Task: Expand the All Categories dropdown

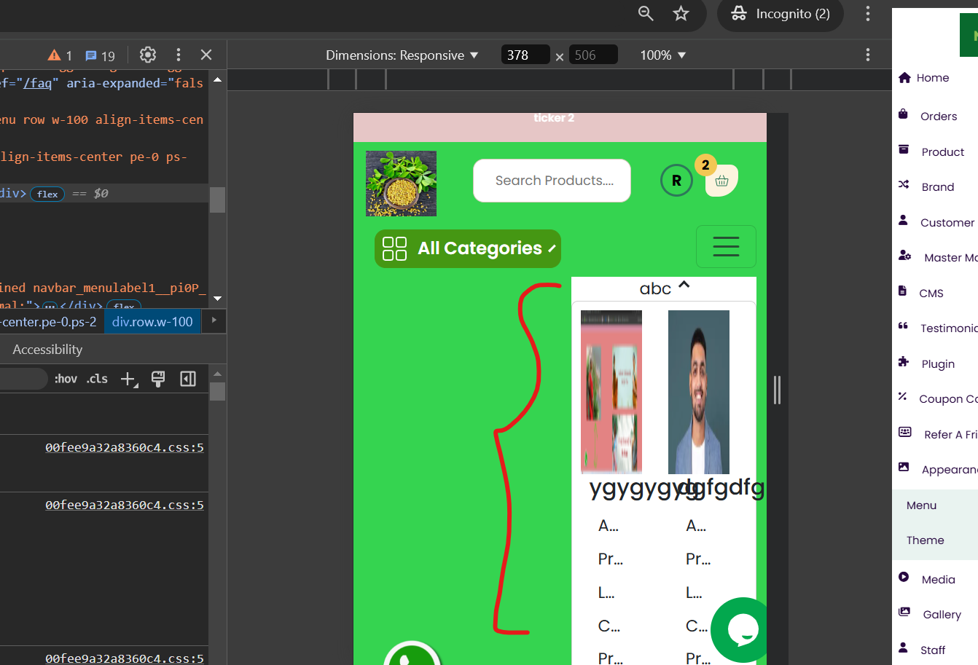Action: tap(468, 248)
